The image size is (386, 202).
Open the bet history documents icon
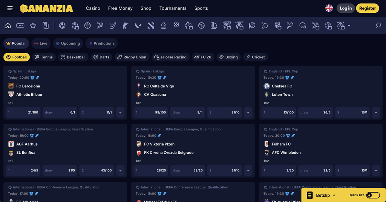[46, 26]
